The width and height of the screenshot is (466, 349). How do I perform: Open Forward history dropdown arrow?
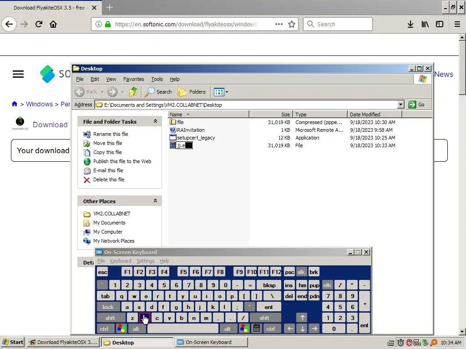coord(122,92)
